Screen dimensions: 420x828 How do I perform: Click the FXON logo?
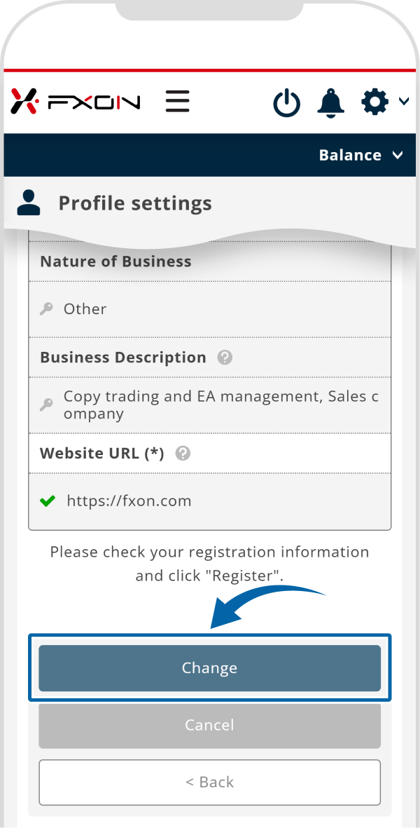click(76, 102)
